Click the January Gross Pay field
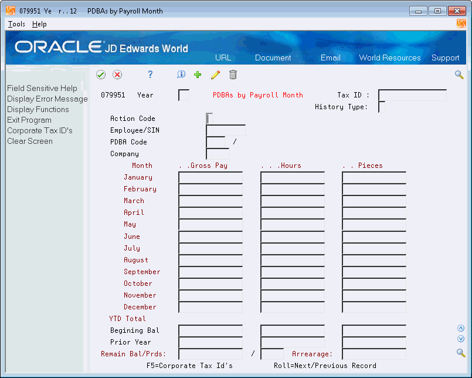This screenshot has width=472, height=378. (210, 177)
